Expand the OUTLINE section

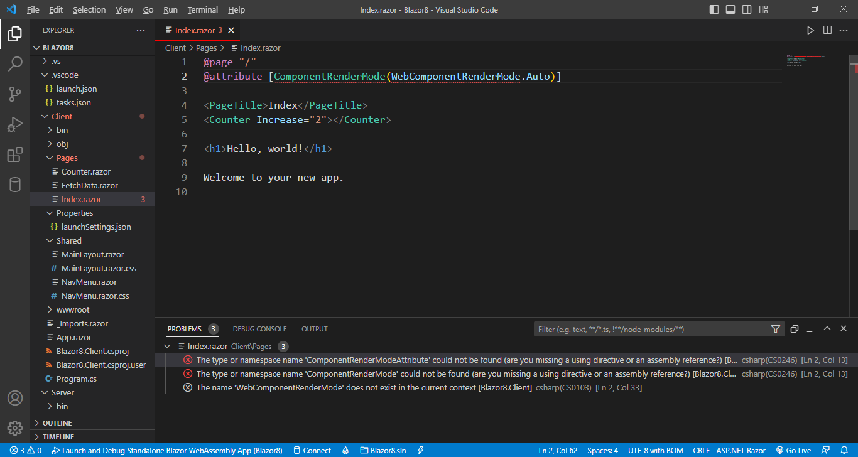(x=92, y=423)
